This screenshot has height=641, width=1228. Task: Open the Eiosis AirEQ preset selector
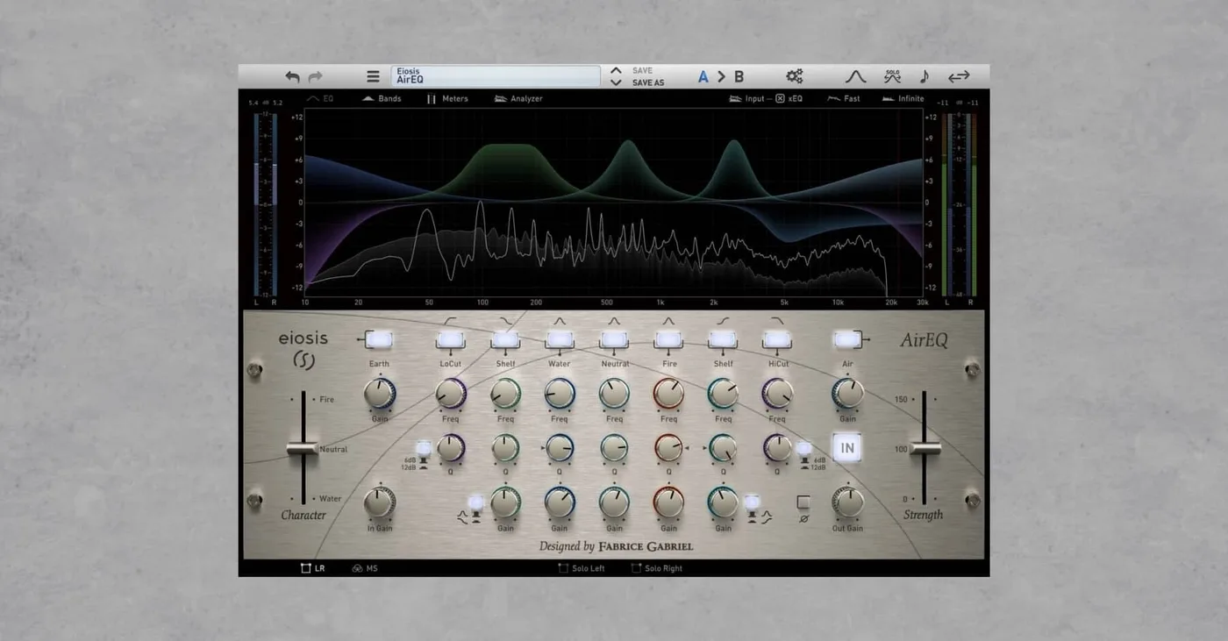(496, 76)
